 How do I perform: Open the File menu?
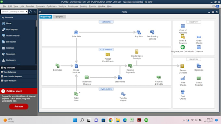point(5,6)
